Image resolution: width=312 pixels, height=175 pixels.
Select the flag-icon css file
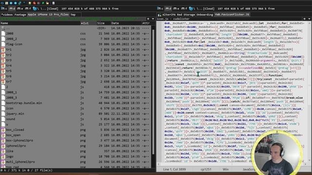click(x=76, y=44)
